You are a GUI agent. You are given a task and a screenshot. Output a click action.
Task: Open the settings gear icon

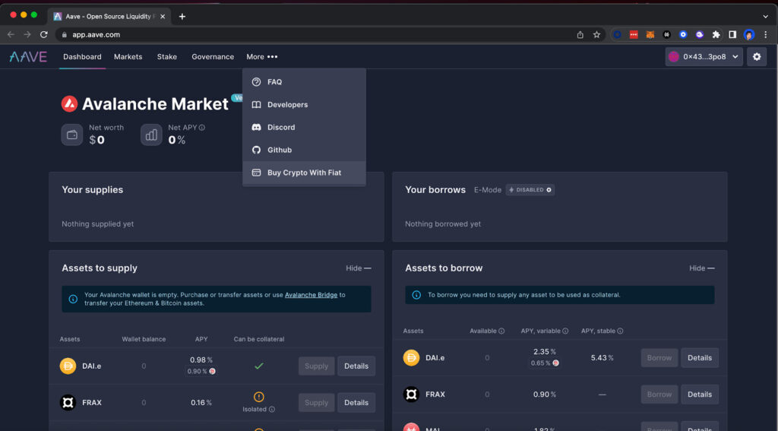click(x=756, y=57)
